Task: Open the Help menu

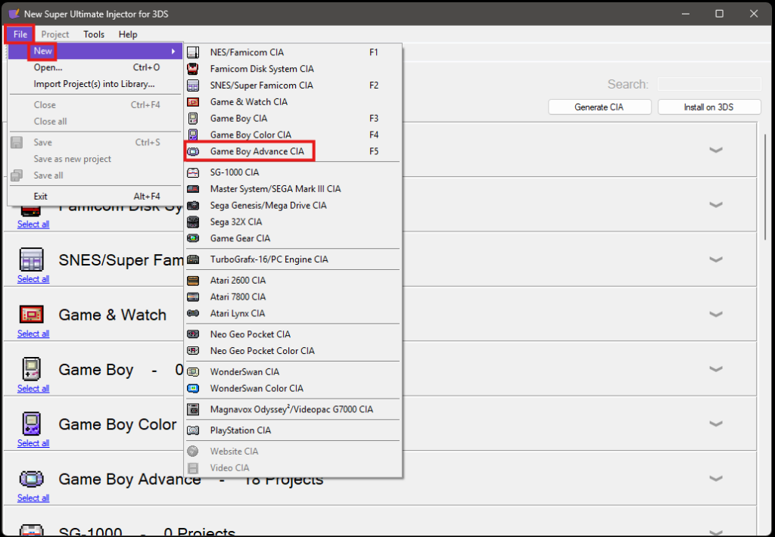Action: pos(128,34)
